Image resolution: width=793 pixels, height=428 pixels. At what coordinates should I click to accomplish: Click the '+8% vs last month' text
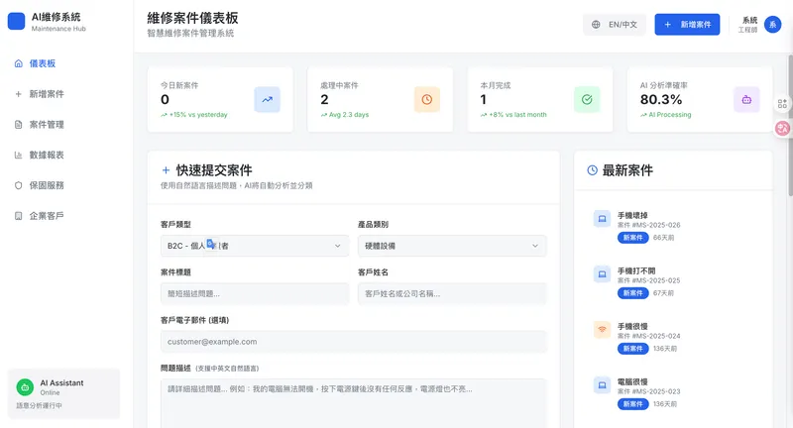point(517,115)
